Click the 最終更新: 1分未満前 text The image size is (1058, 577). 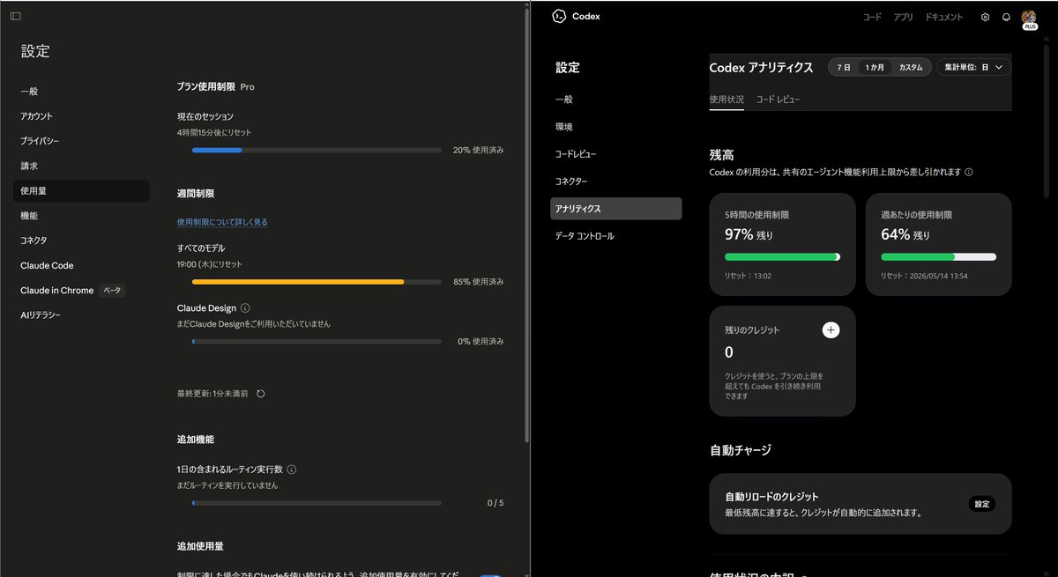(212, 394)
